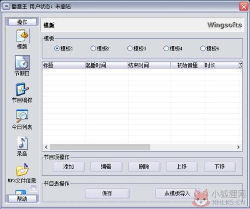
Task: Switch to the 操作 sidebar tab
Action: pyautogui.click(x=22, y=22)
